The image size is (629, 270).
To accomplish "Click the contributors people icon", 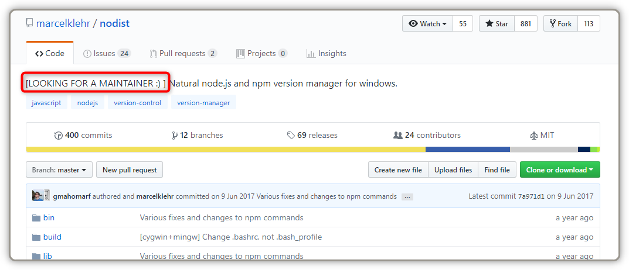I will point(398,136).
